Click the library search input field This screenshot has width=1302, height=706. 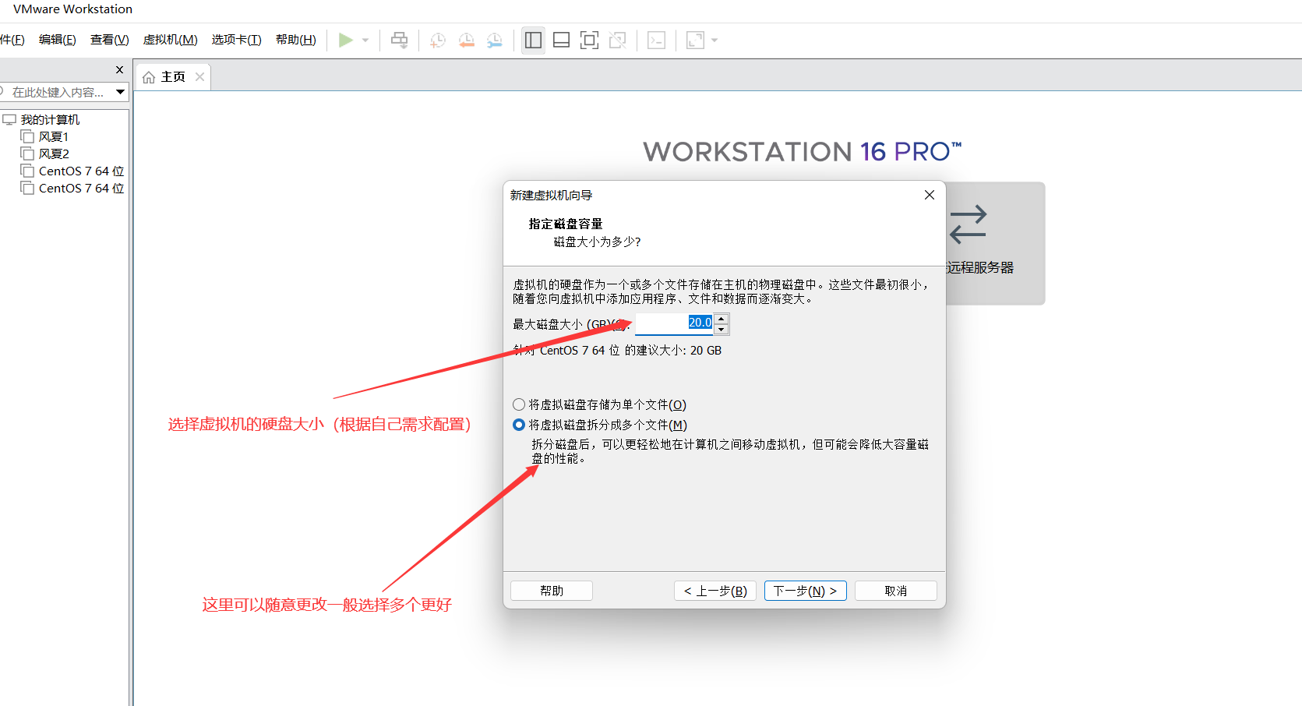pos(57,92)
